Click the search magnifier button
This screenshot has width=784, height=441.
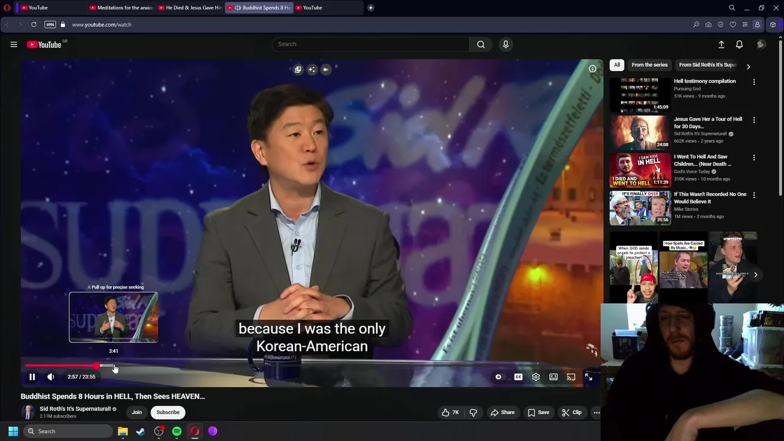[481, 44]
